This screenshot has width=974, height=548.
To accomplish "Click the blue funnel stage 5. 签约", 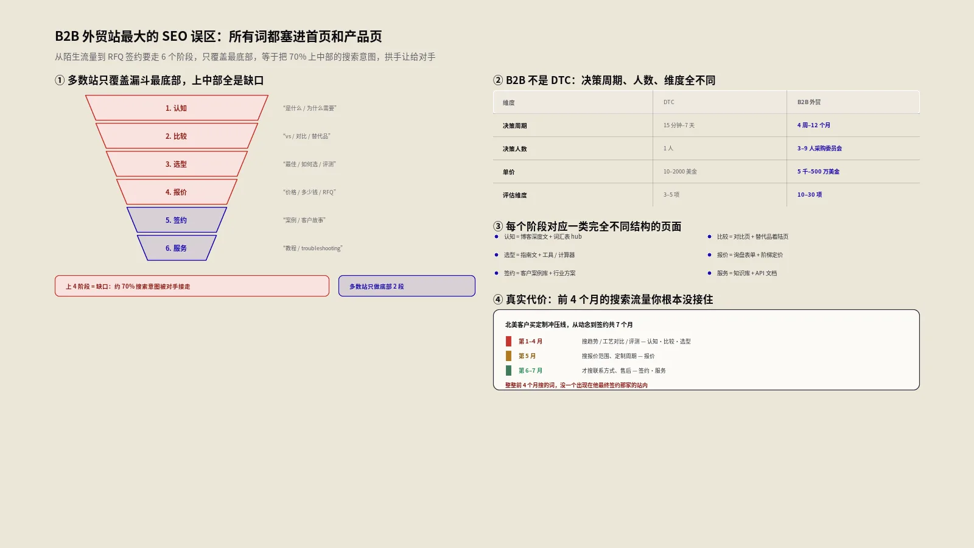I will (x=177, y=220).
